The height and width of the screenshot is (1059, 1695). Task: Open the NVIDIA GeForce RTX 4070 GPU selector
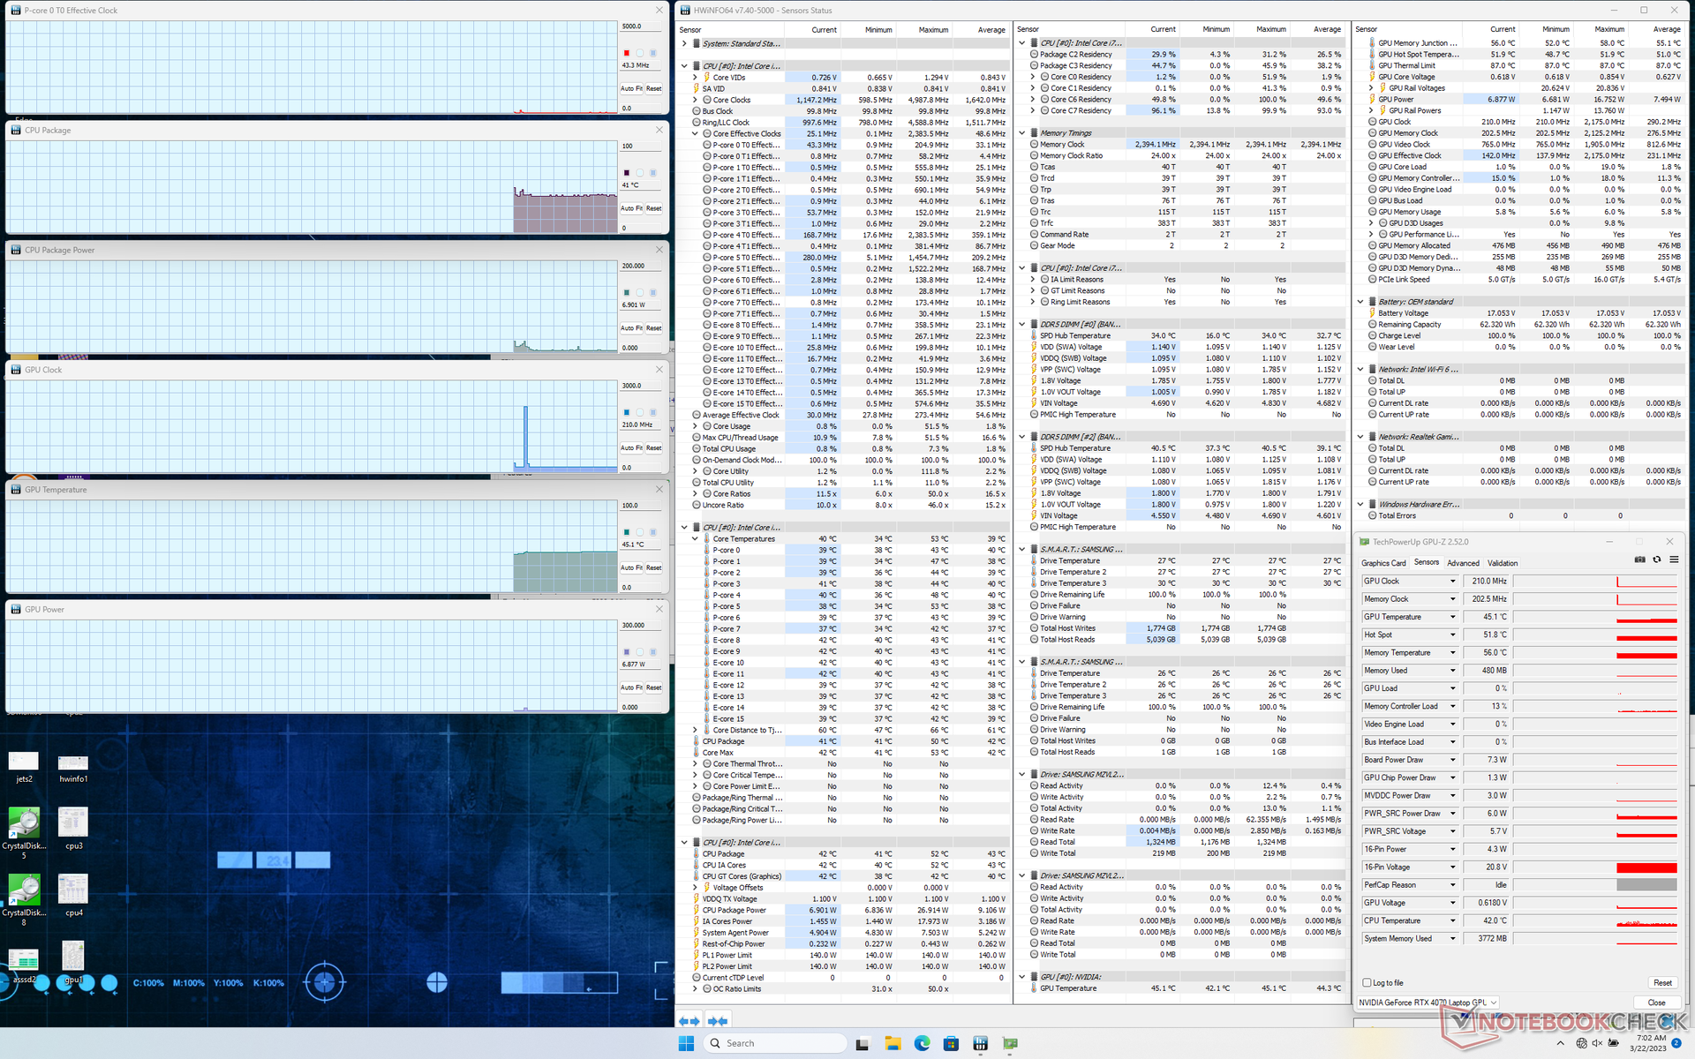1428,1003
